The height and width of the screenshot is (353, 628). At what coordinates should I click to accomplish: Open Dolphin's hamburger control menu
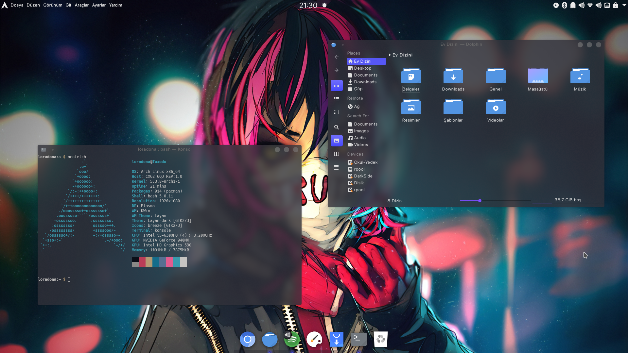click(336, 167)
